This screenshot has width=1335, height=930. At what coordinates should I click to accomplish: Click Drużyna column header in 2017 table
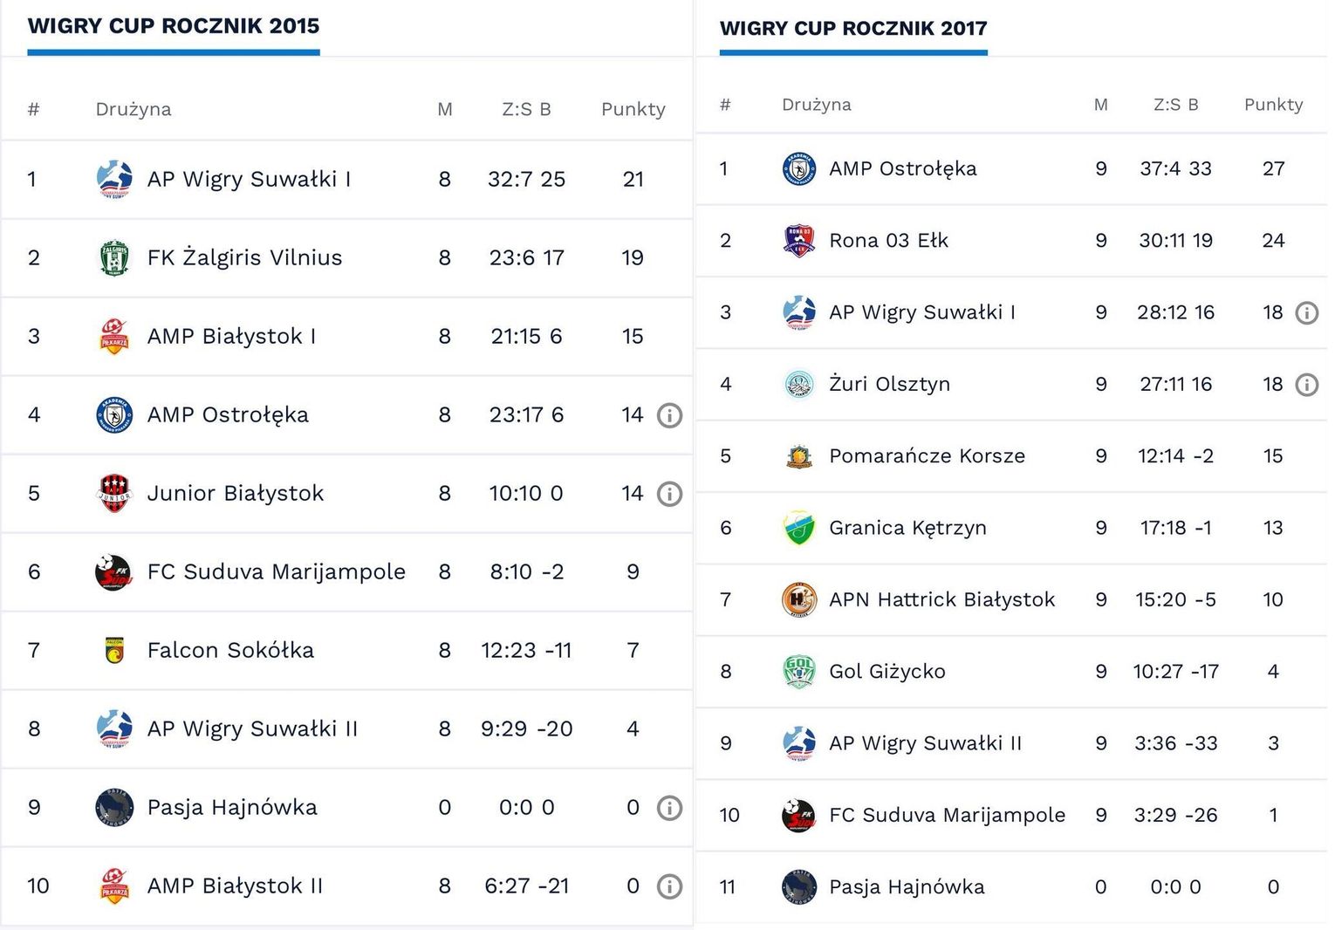click(817, 105)
